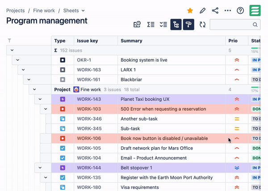Open the help question mark icon
The image size is (268, 191).
tap(240, 11)
